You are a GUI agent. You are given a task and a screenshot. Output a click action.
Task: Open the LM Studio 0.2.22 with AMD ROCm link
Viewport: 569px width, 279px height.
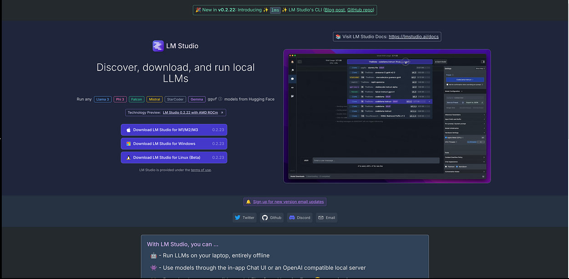pyautogui.click(x=190, y=113)
